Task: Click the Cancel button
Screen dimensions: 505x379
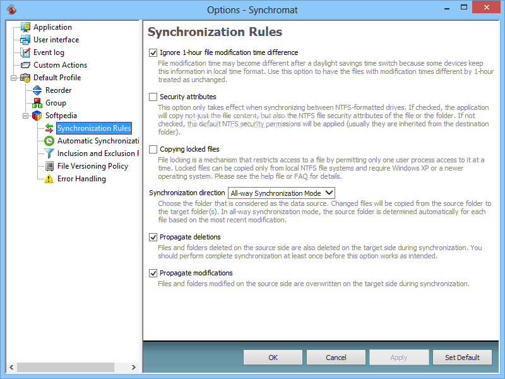Action: click(336, 358)
